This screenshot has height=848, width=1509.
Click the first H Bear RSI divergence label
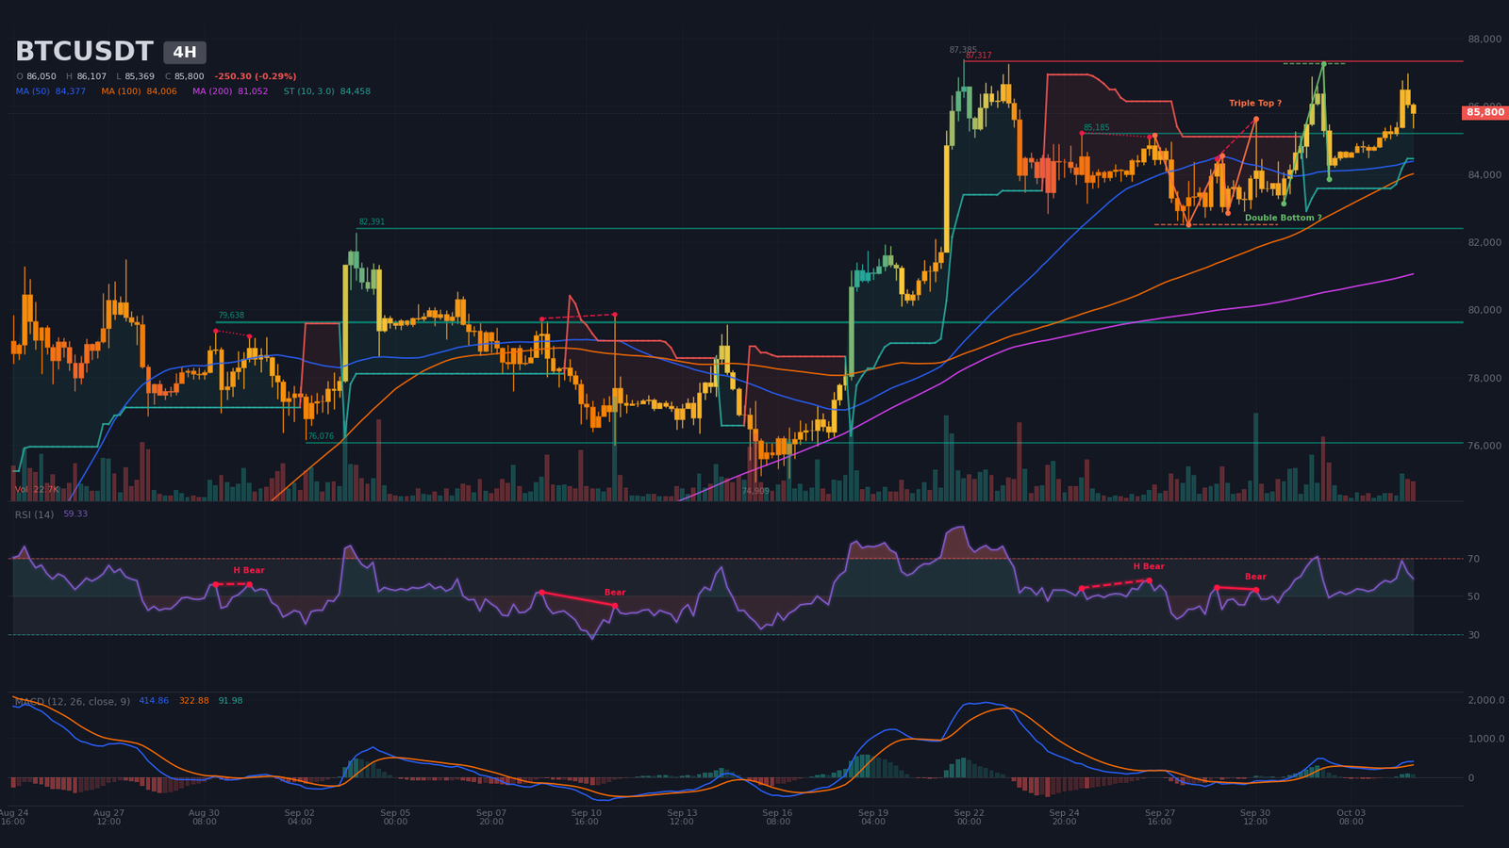pyautogui.click(x=249, y=570)
